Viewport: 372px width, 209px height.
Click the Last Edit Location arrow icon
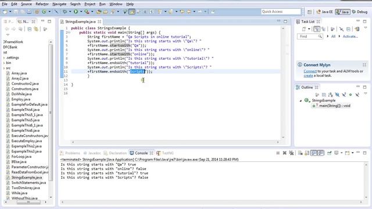coord(182,12)
